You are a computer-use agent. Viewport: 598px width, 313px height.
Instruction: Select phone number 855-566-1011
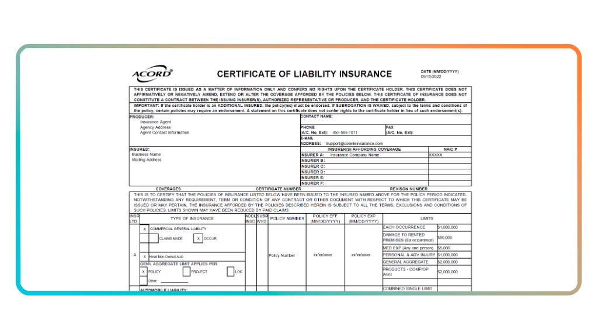pos(345,133)
